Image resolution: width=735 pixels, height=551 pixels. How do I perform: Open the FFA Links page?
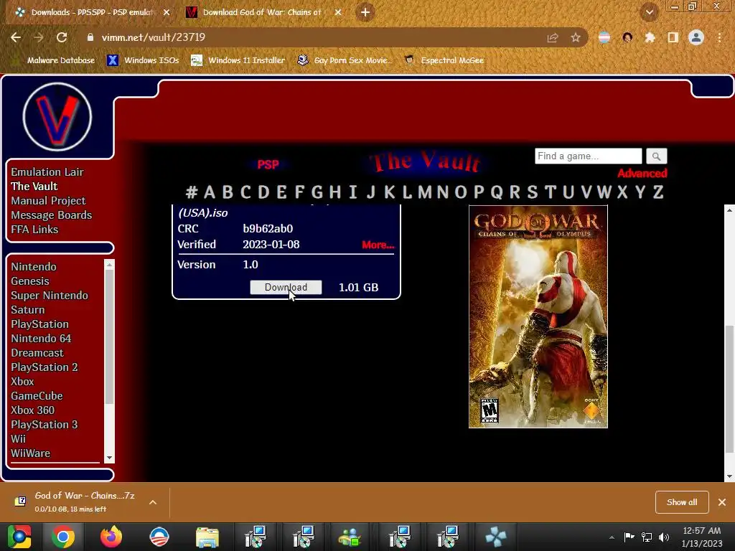click(34, 230)
